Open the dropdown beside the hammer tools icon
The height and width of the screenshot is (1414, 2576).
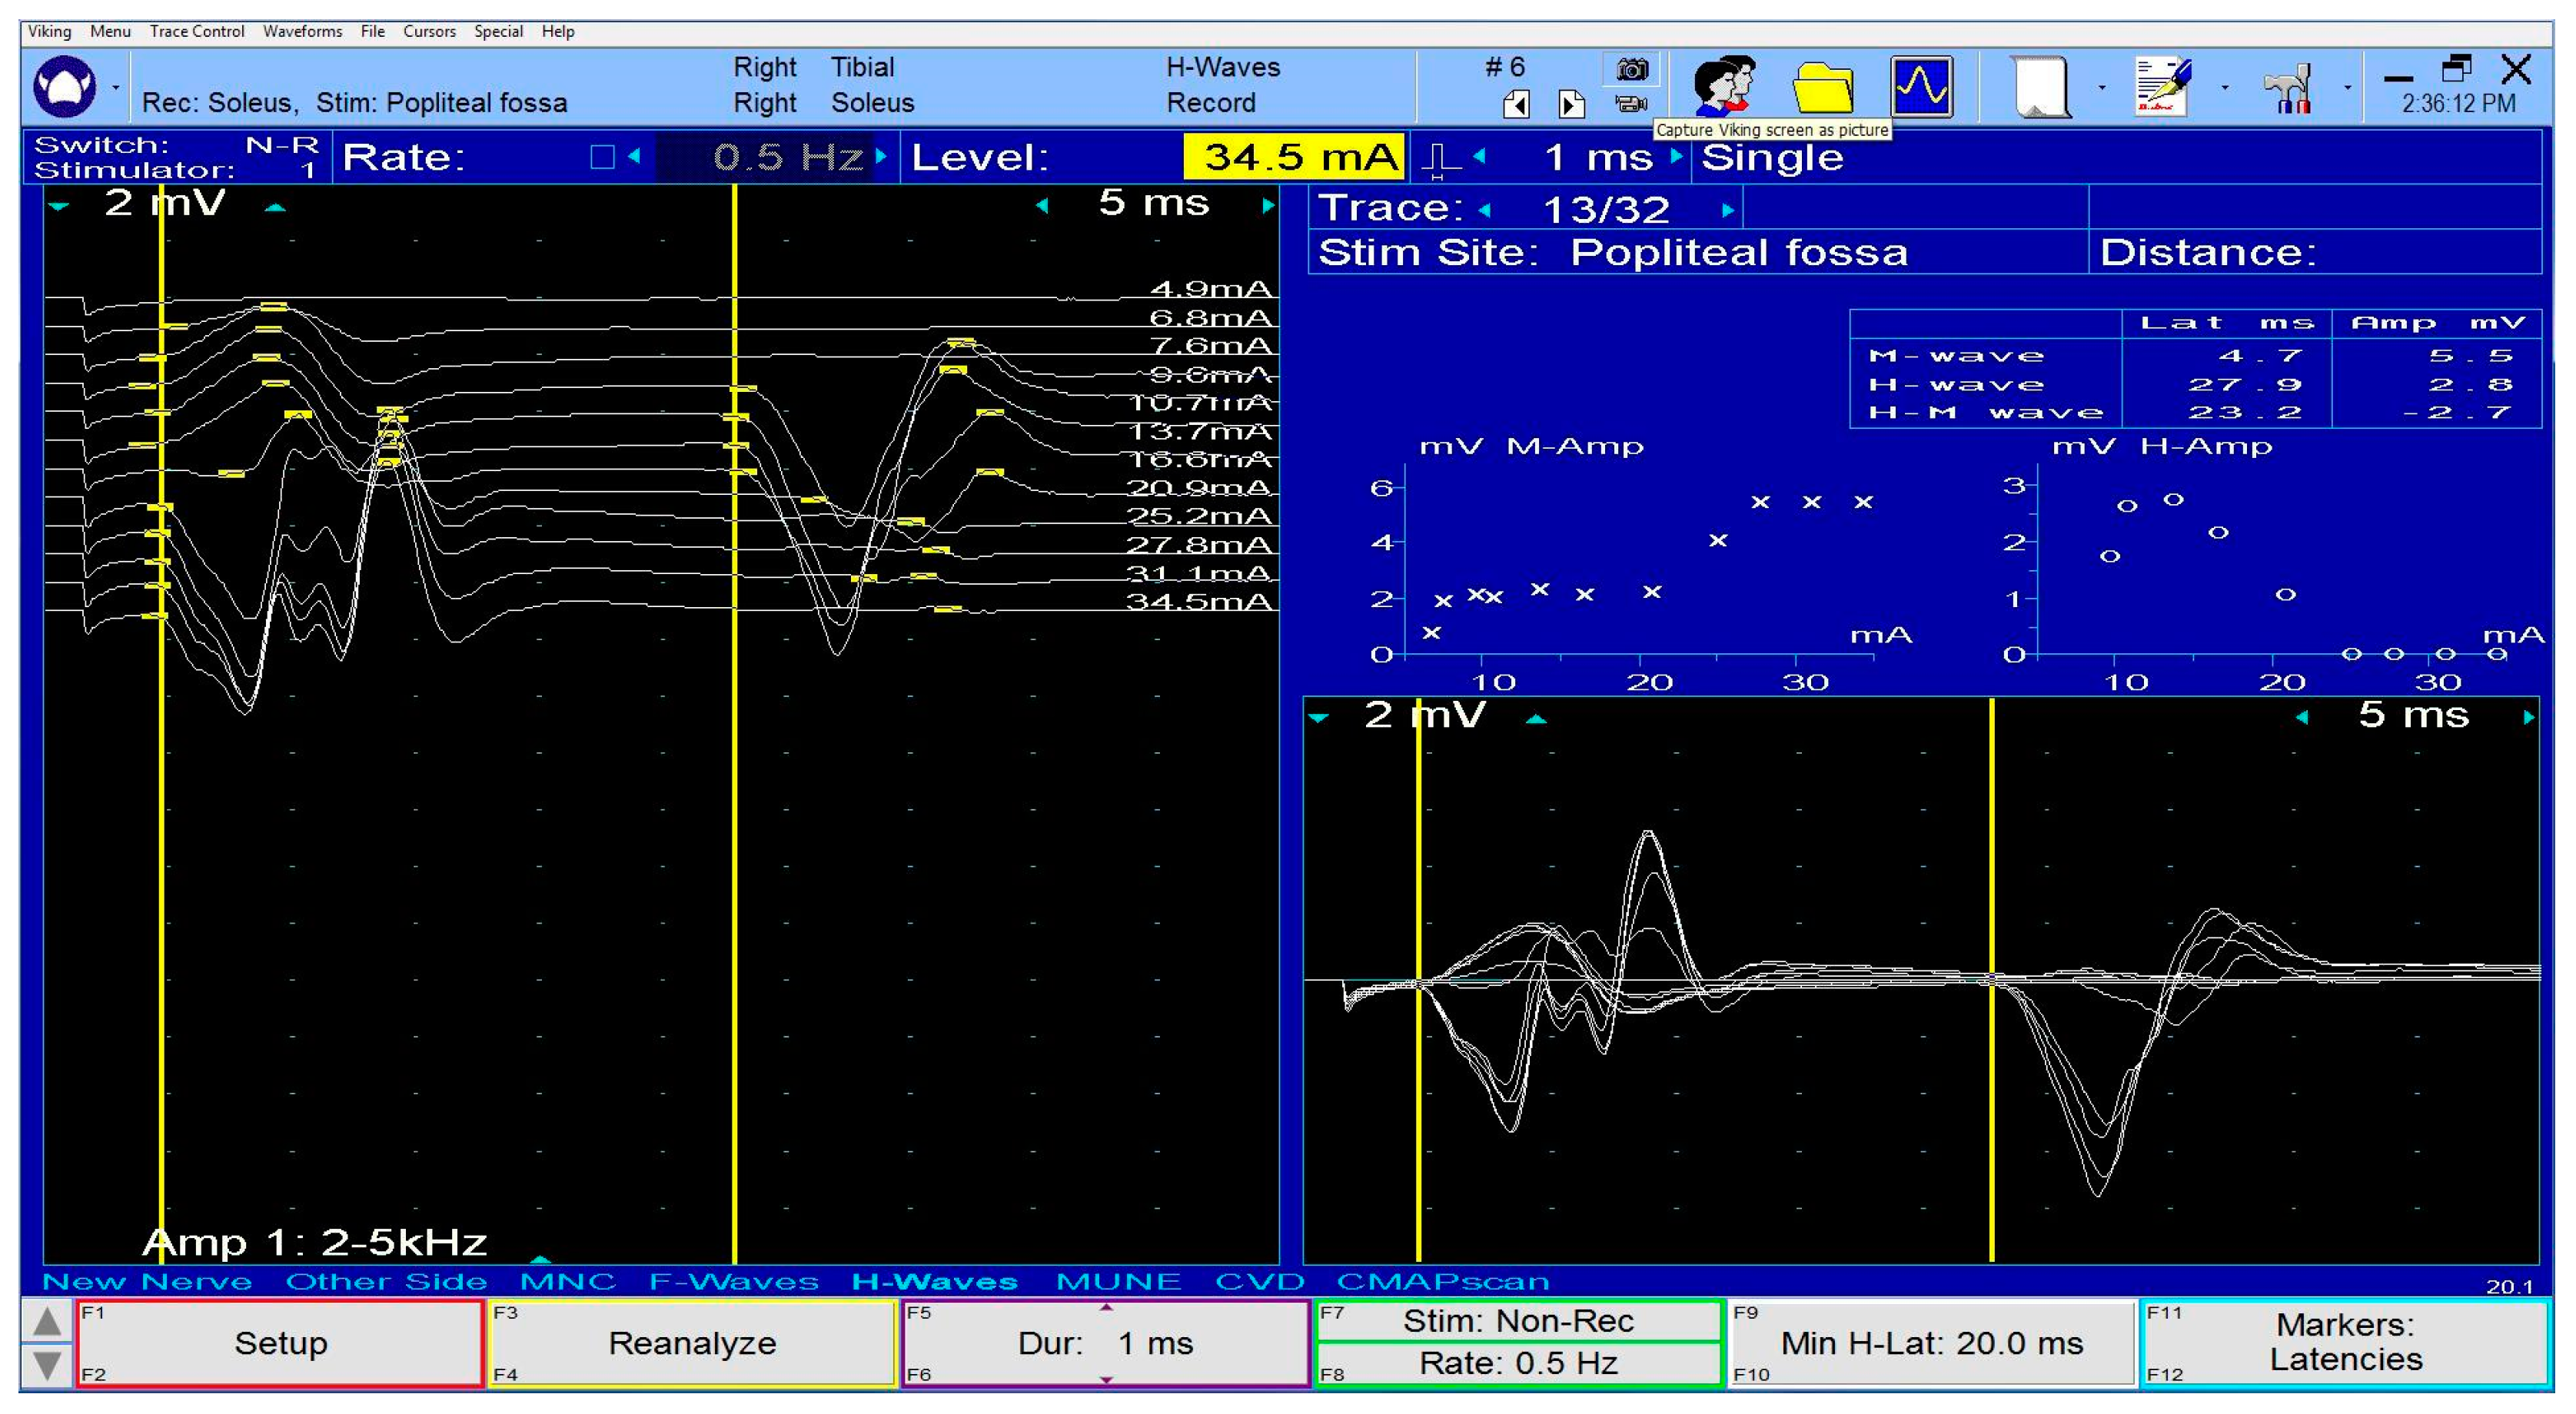click(2348, 89)
